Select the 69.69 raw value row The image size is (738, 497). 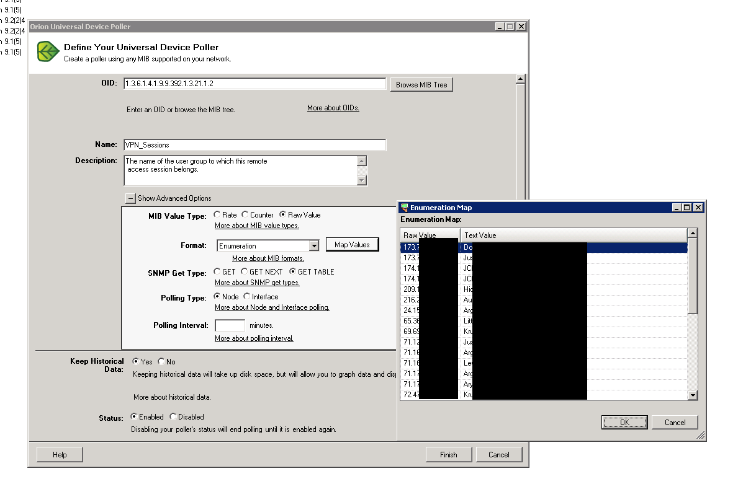coord(544,332)
